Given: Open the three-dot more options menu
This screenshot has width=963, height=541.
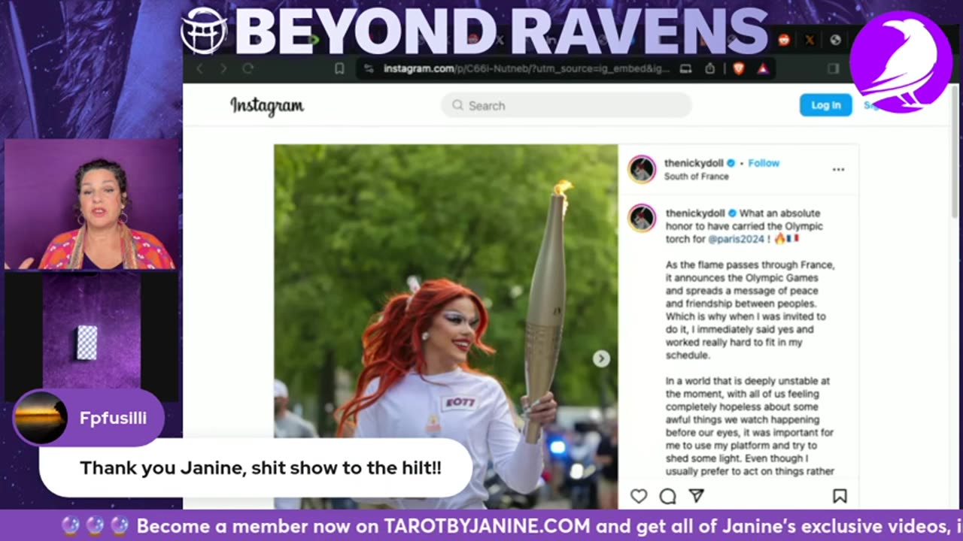Looking at the screenshot, I should coord(838,170).
